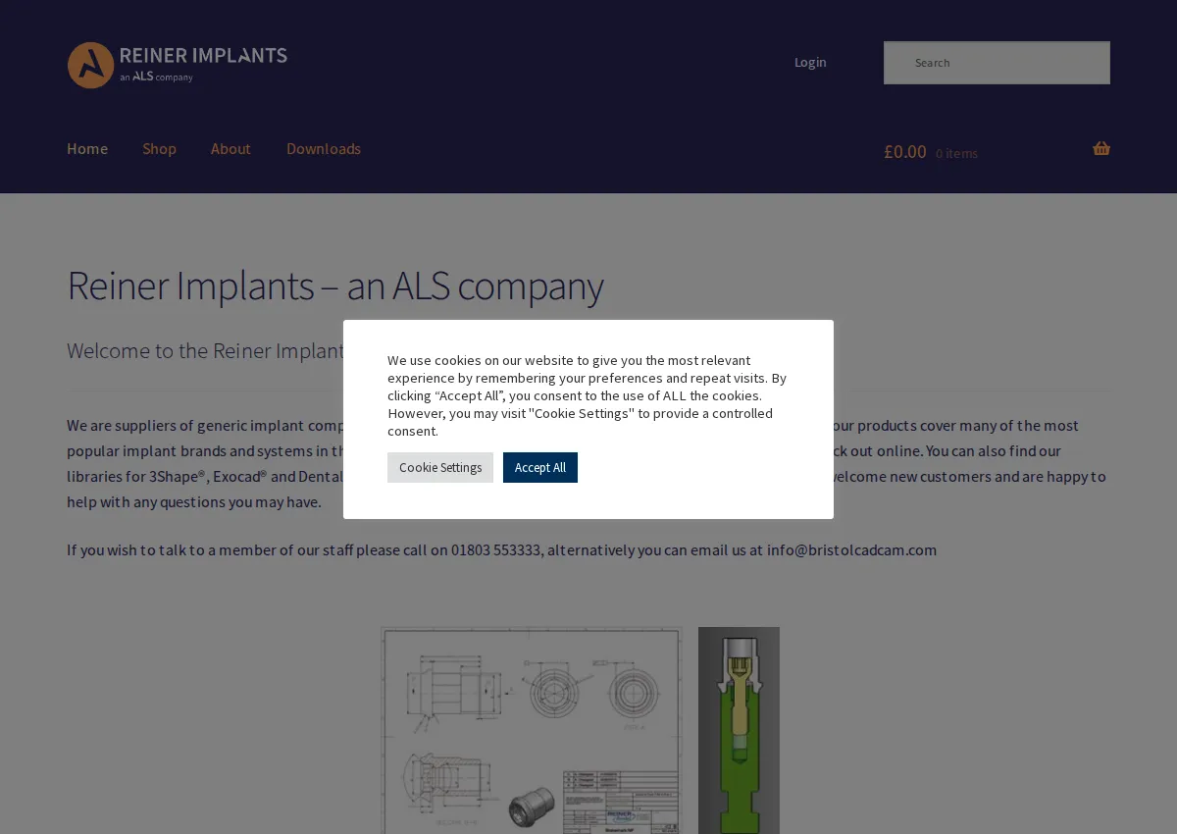Focus the Search input field
1177x834 pixels.
click(x=997, y=63)
